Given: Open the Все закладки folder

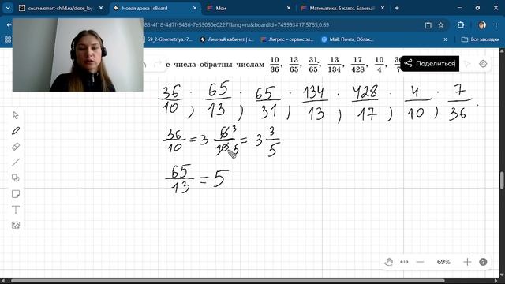Looking at the screenshot, I should [481, 39].
